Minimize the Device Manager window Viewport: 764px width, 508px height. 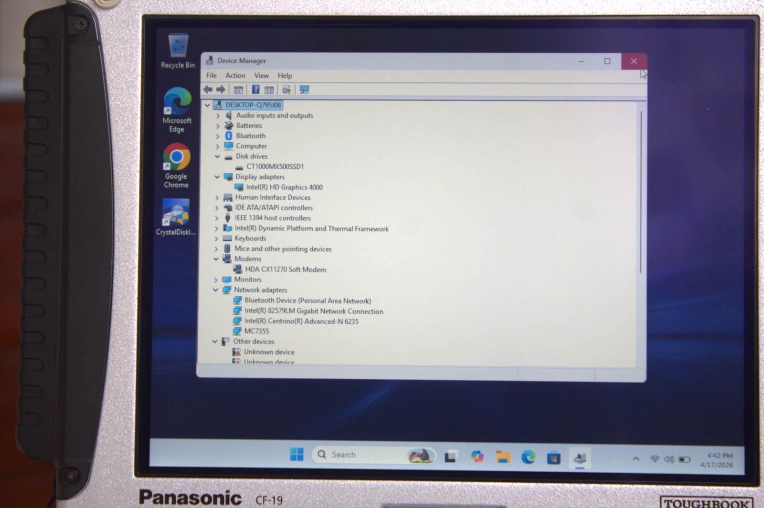tap(581, 61)
